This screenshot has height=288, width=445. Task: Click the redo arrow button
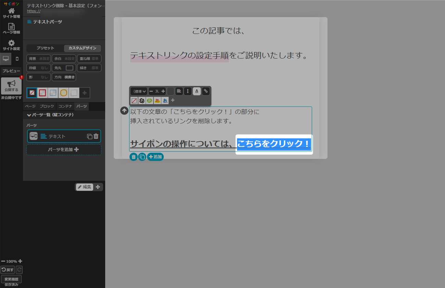(19, 270)
